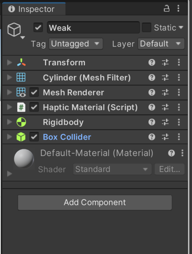Click the Inspector lock icon
Image resolution: width=192 pixels, height=254 pixels.
167,9
